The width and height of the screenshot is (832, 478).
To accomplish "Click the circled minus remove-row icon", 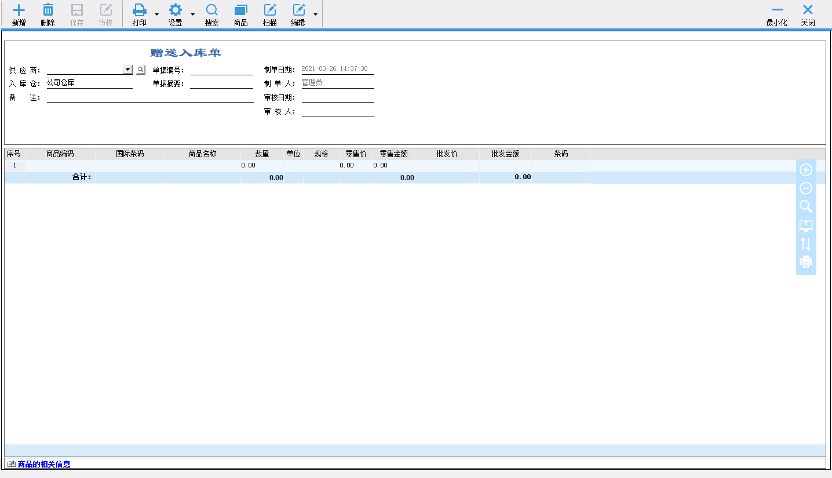I will (x=806, y=188).
